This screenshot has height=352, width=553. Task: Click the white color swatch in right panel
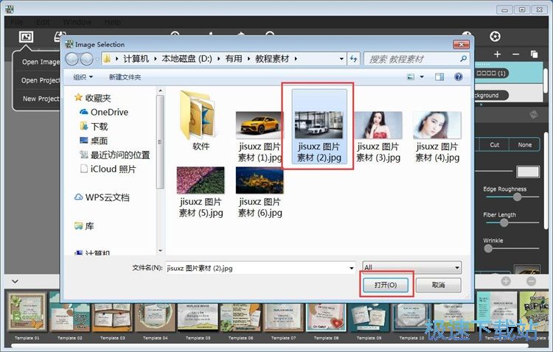point(528,172)
